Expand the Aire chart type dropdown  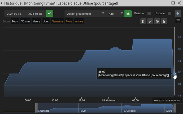coord(115,14)
